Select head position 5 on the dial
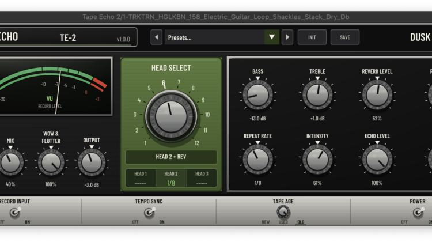 [149, 88]
